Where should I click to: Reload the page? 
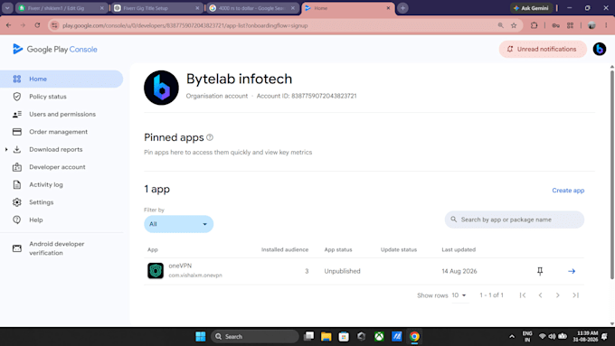(x=37, y=25)
